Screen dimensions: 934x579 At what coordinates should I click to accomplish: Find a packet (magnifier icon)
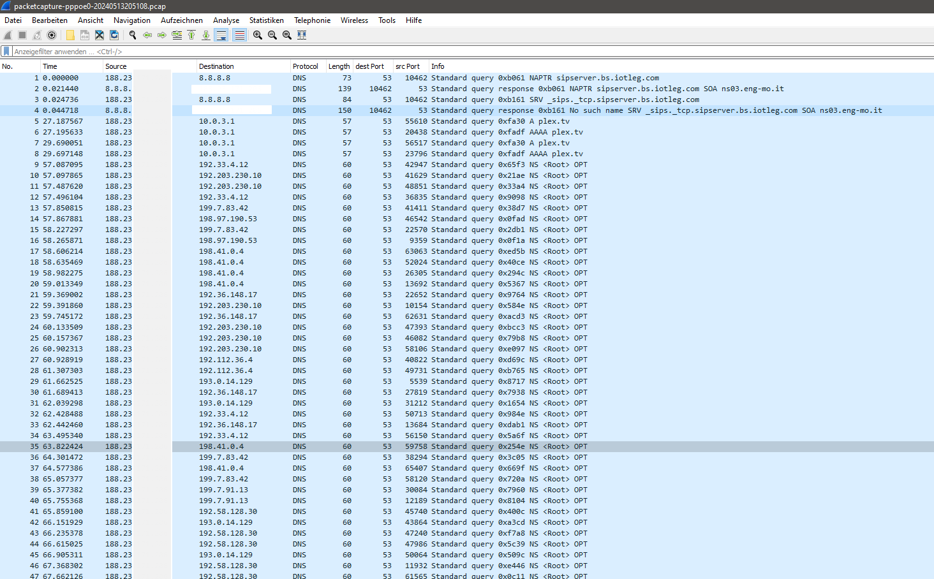pos(133,35)
